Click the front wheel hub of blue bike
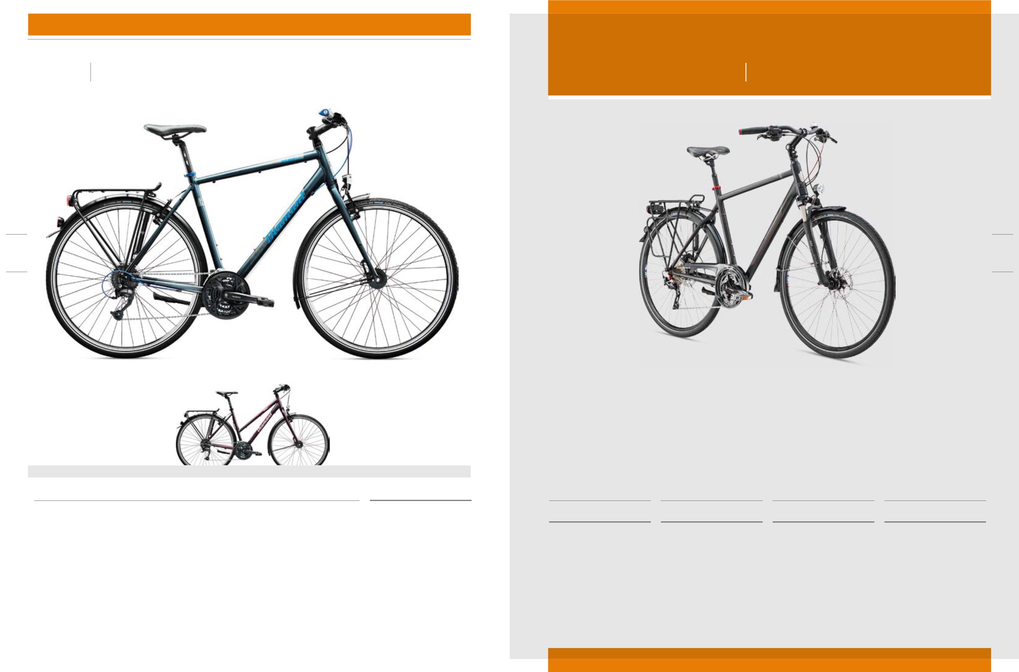The width and height of the screenshot is (1019, 672). click(x=379, y=278)
